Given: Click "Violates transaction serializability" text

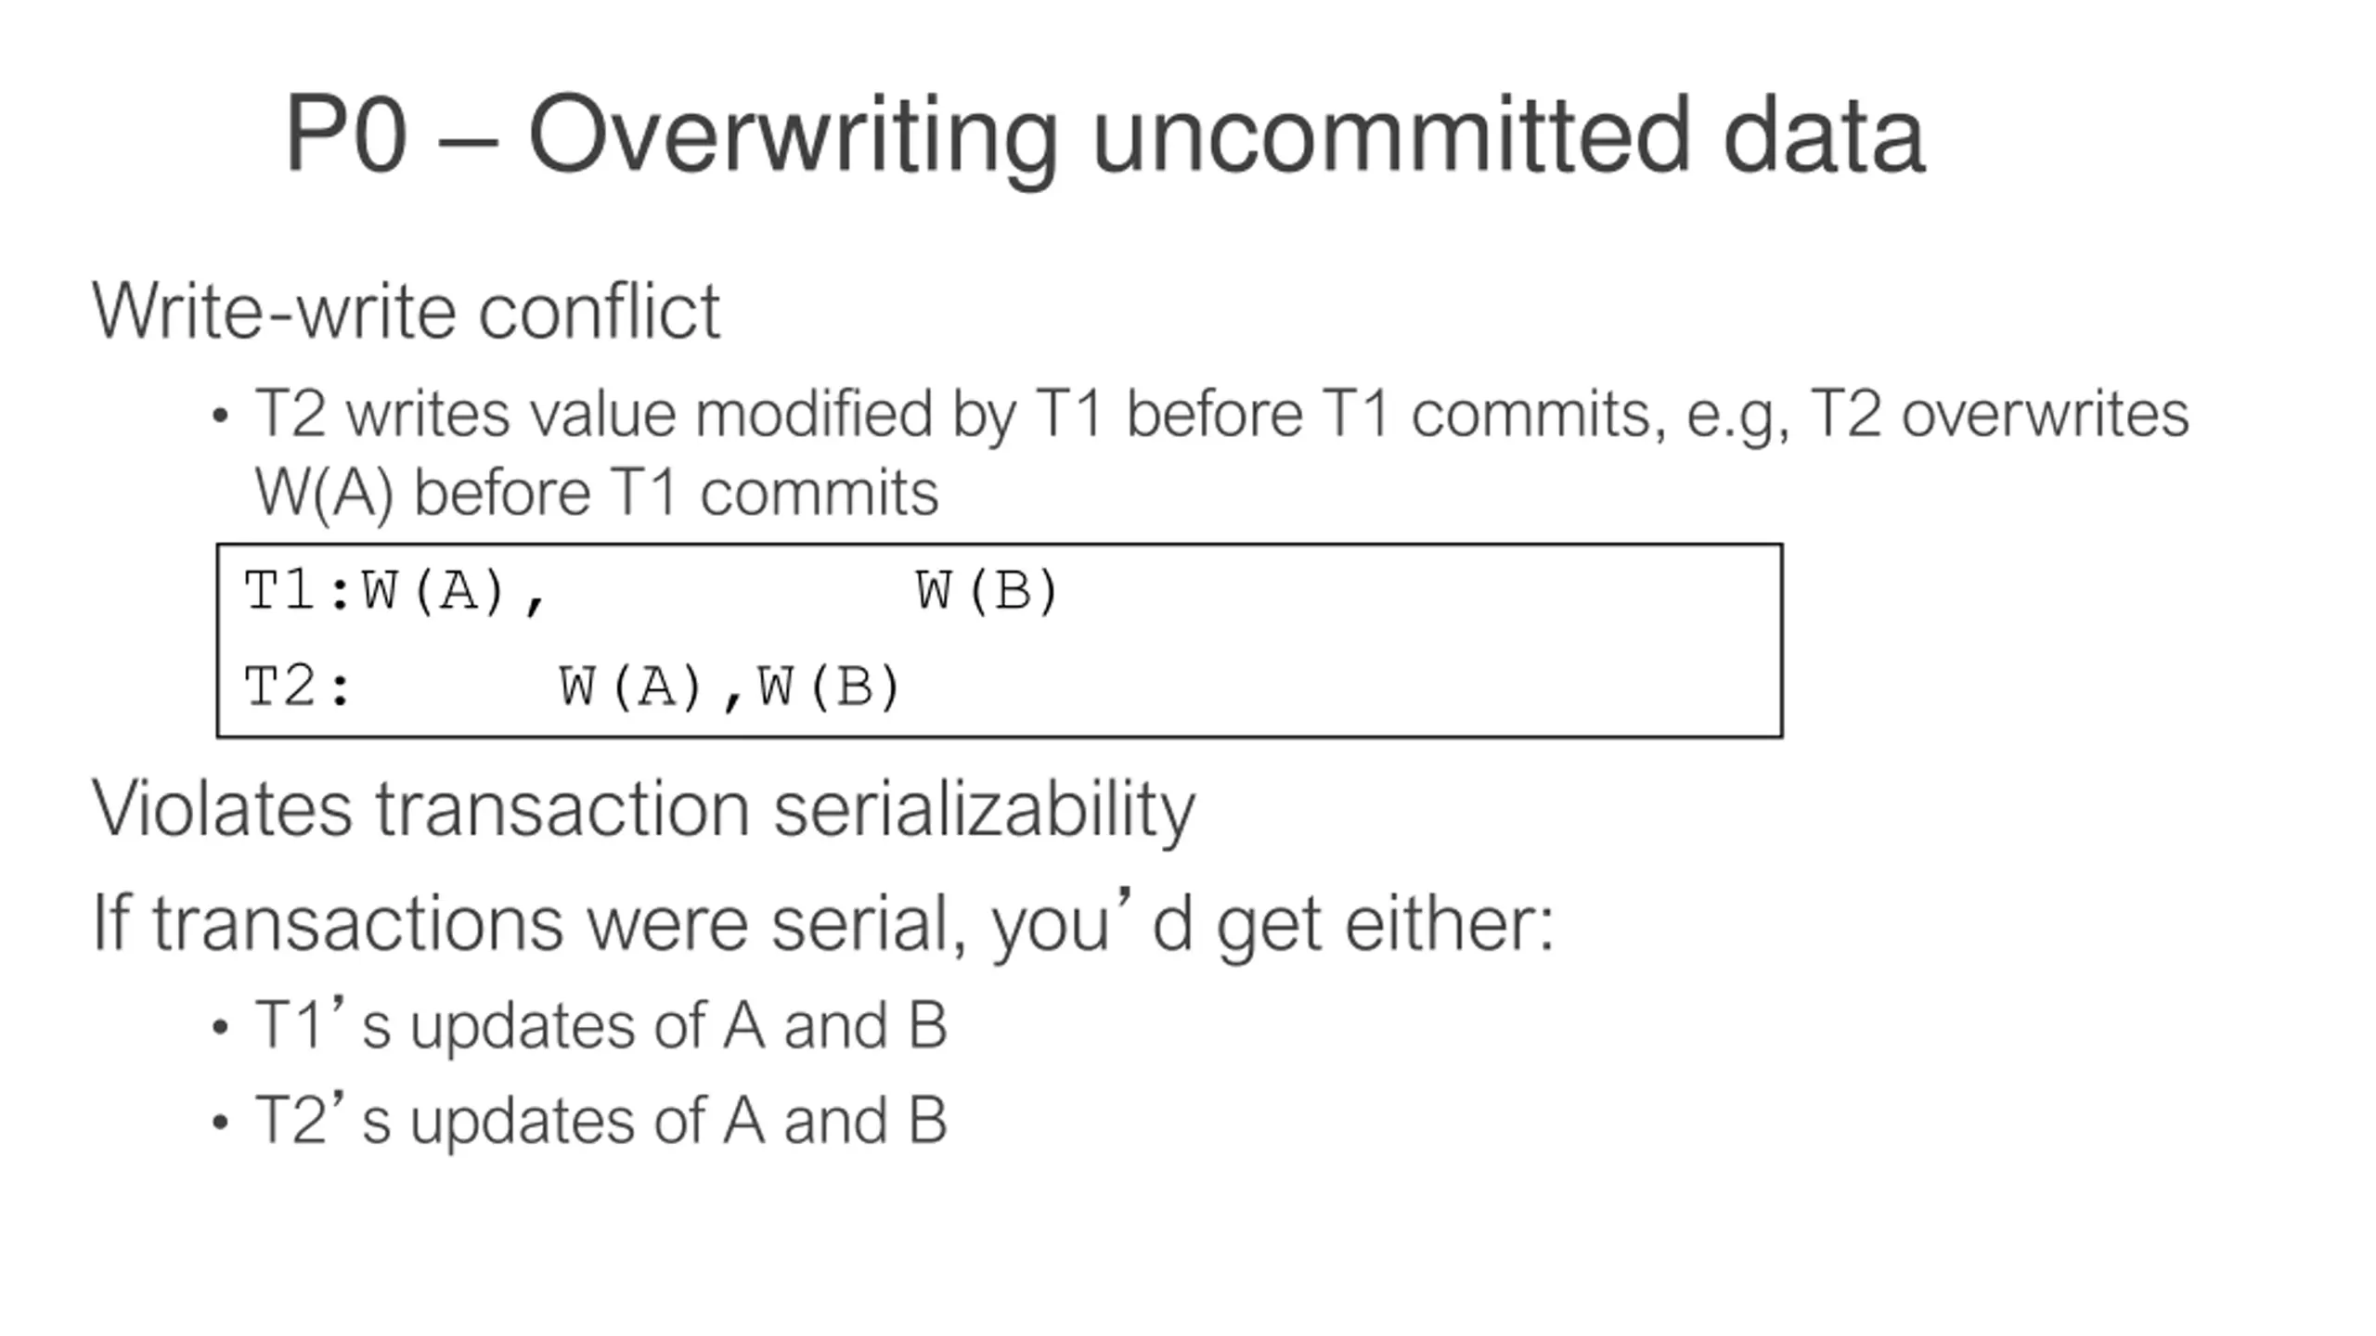Looking at the screenshot, I should [643, 809].
